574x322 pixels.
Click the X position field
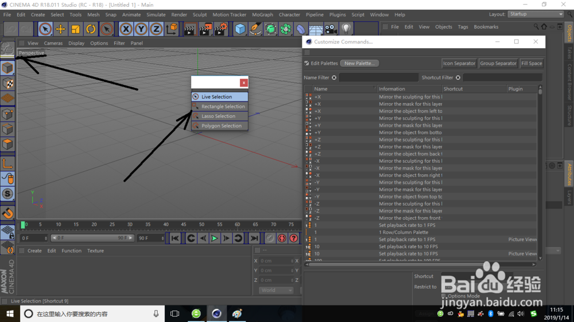point(276,261)
